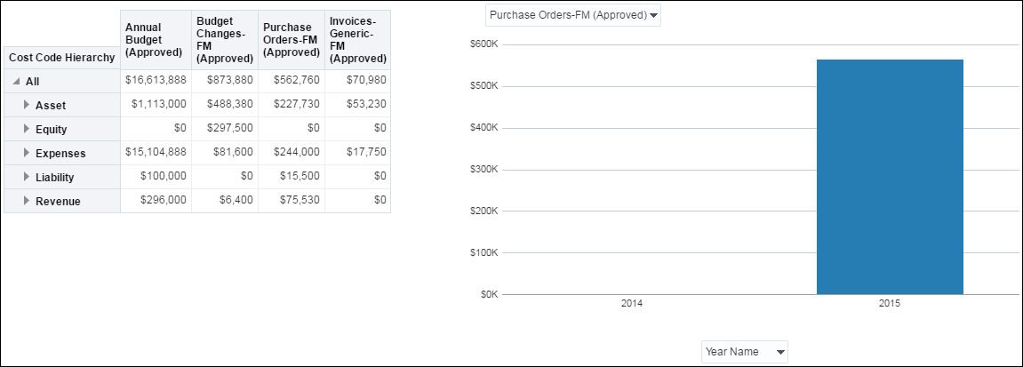Collapse the All row in the hierarchy

[16, 82]
